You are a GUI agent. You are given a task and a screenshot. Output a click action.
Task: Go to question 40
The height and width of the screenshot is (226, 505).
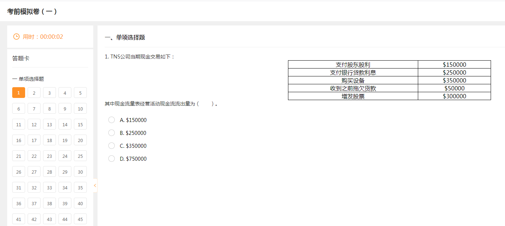coord(80,203)
